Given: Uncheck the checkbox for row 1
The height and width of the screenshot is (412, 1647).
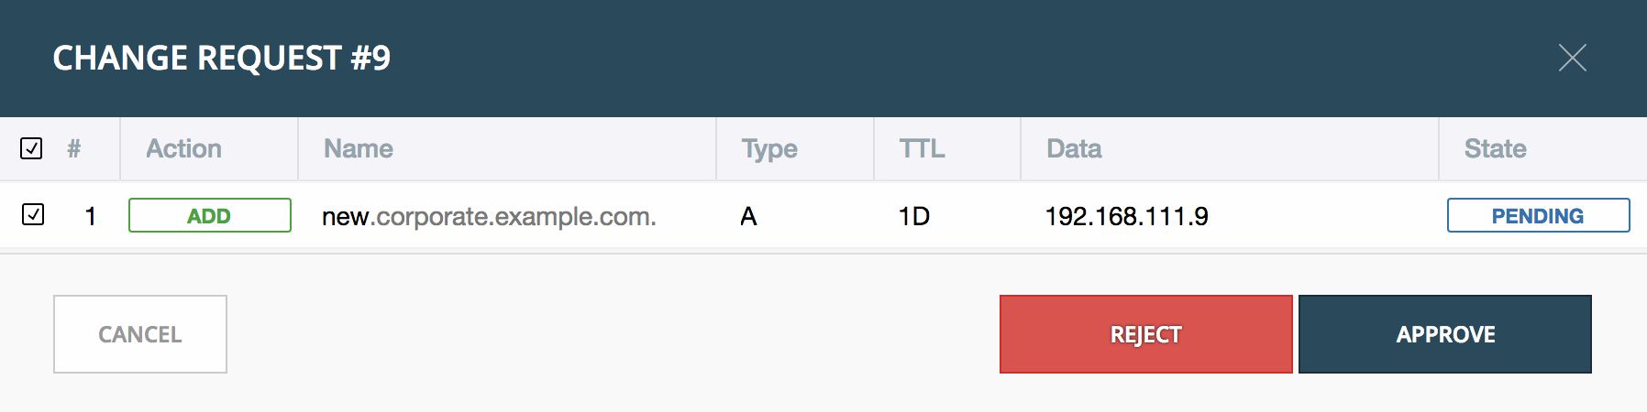Looking at the screenshot, I should click(x=33, y=215).
